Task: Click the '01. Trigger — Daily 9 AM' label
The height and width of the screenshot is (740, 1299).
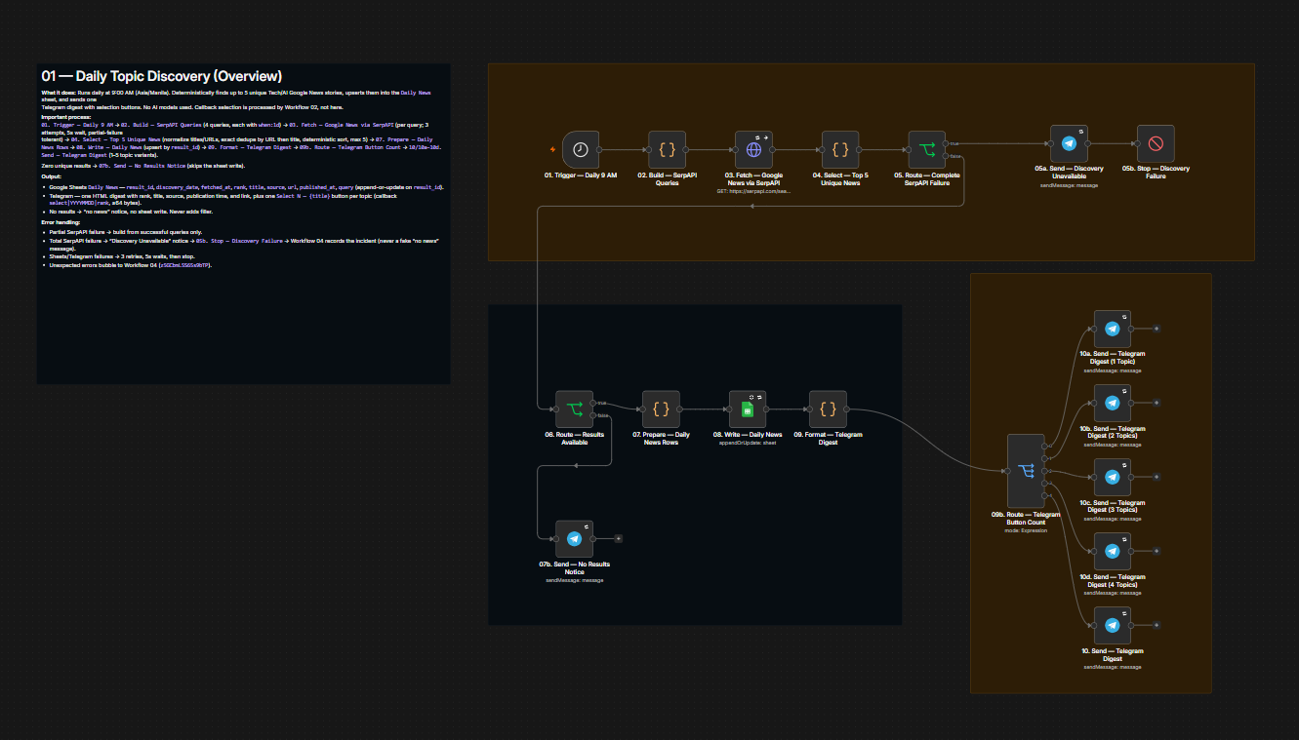Action: click(x=581, y=175)
